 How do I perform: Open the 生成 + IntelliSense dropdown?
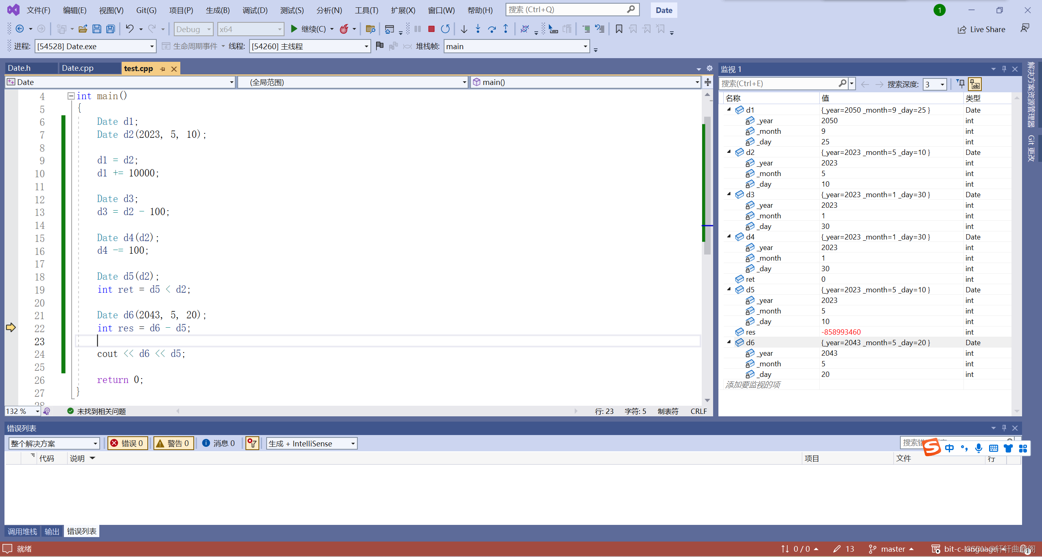click(x=352, y=443)
